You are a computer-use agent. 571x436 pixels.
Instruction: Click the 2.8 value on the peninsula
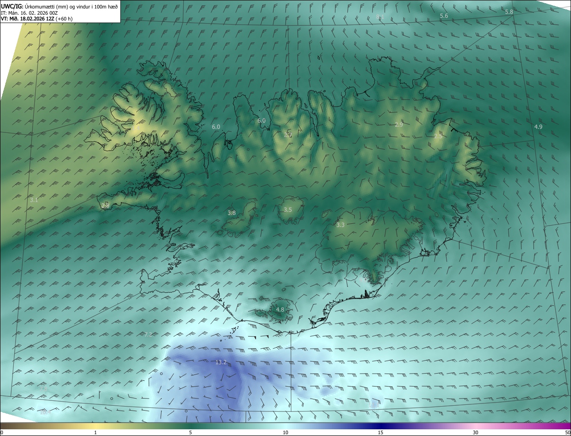tap(105, 206)
